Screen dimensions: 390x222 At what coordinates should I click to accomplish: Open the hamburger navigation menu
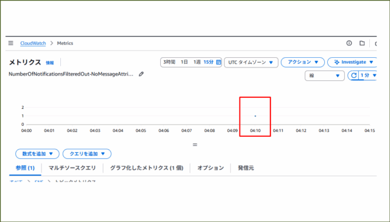(11, 43)
